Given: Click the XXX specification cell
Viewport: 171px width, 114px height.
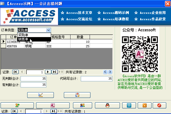Looking at the screenshot, I should coord(58,46).
